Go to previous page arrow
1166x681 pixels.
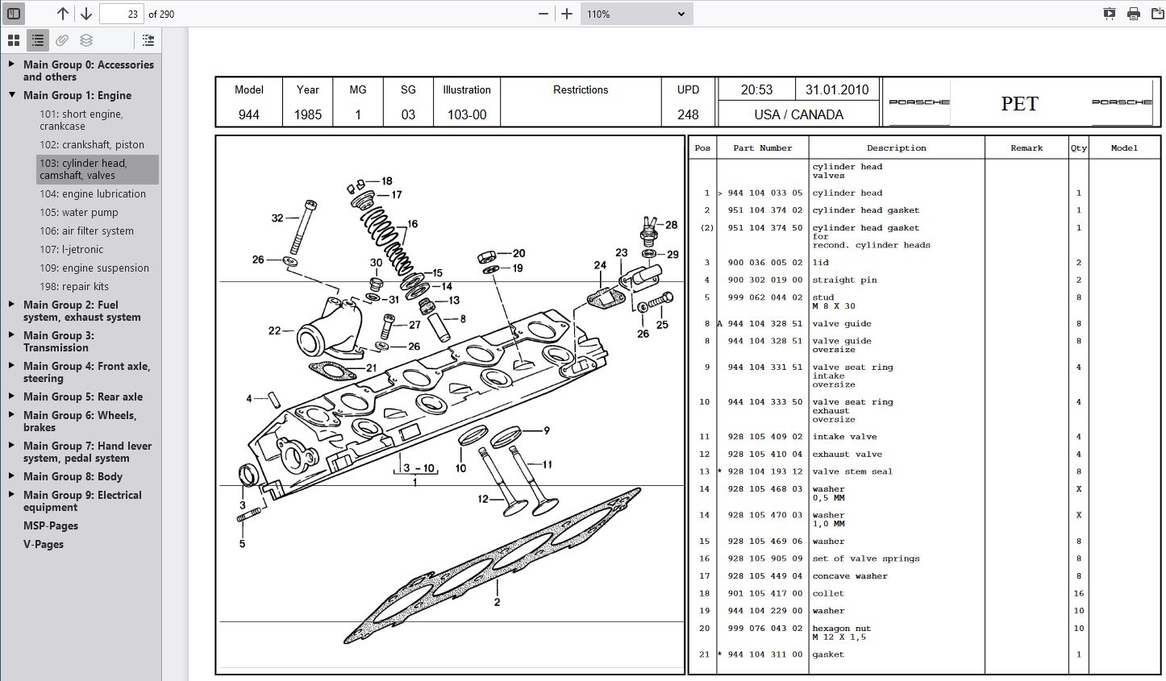(x=63, y=14)
